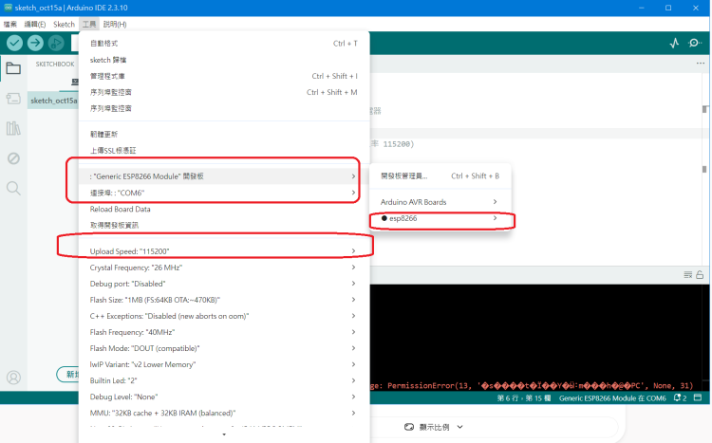Click the notifications bell in status bar
The width and height of the screenshot is (712, 443).
click(x=680, y=398)
